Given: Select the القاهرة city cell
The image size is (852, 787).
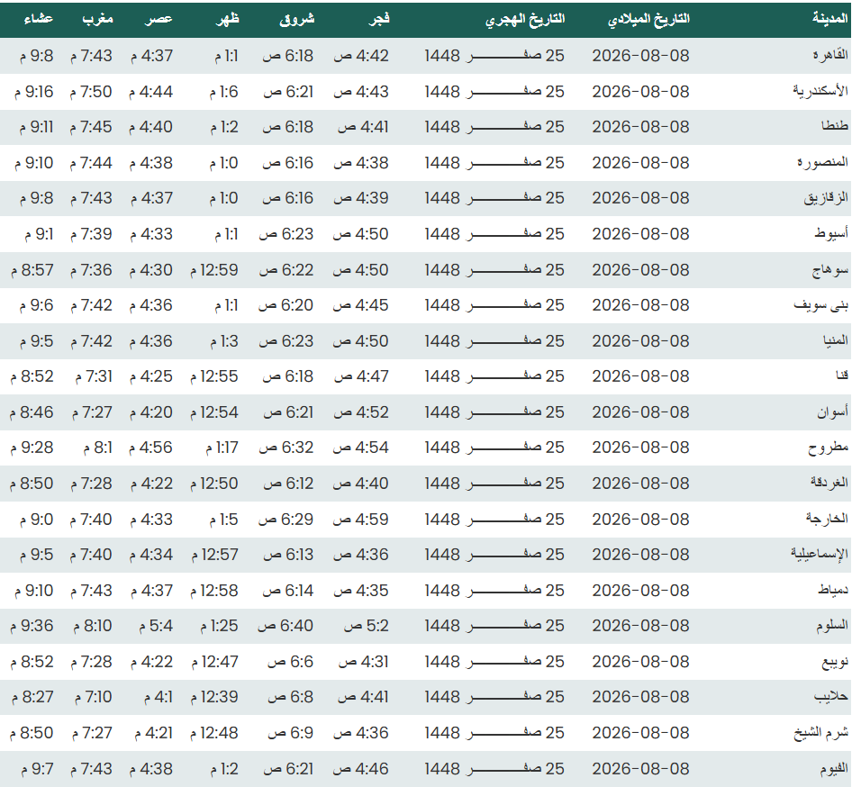Looking at the screenshot, I should [x=830, y=56].
